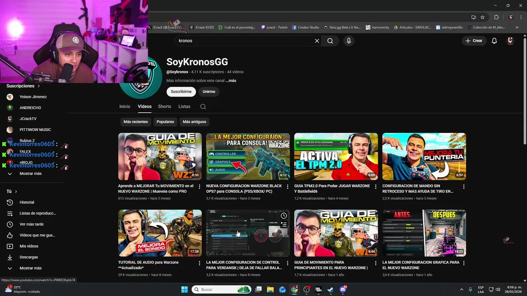Open Steam from the taskbar
Image resolution: width=527 pixels, height=296 pixels.
coord(331,289)
